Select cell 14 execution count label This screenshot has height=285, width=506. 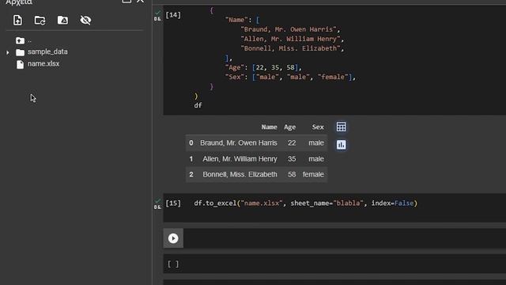point(173,15)
